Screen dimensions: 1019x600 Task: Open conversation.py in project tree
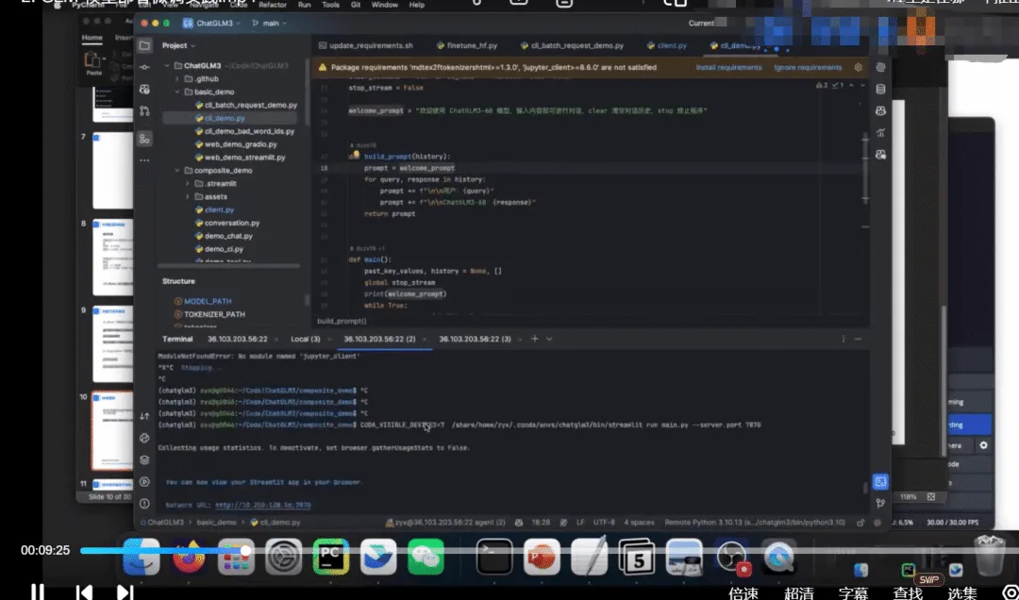(x=231, y=223)
